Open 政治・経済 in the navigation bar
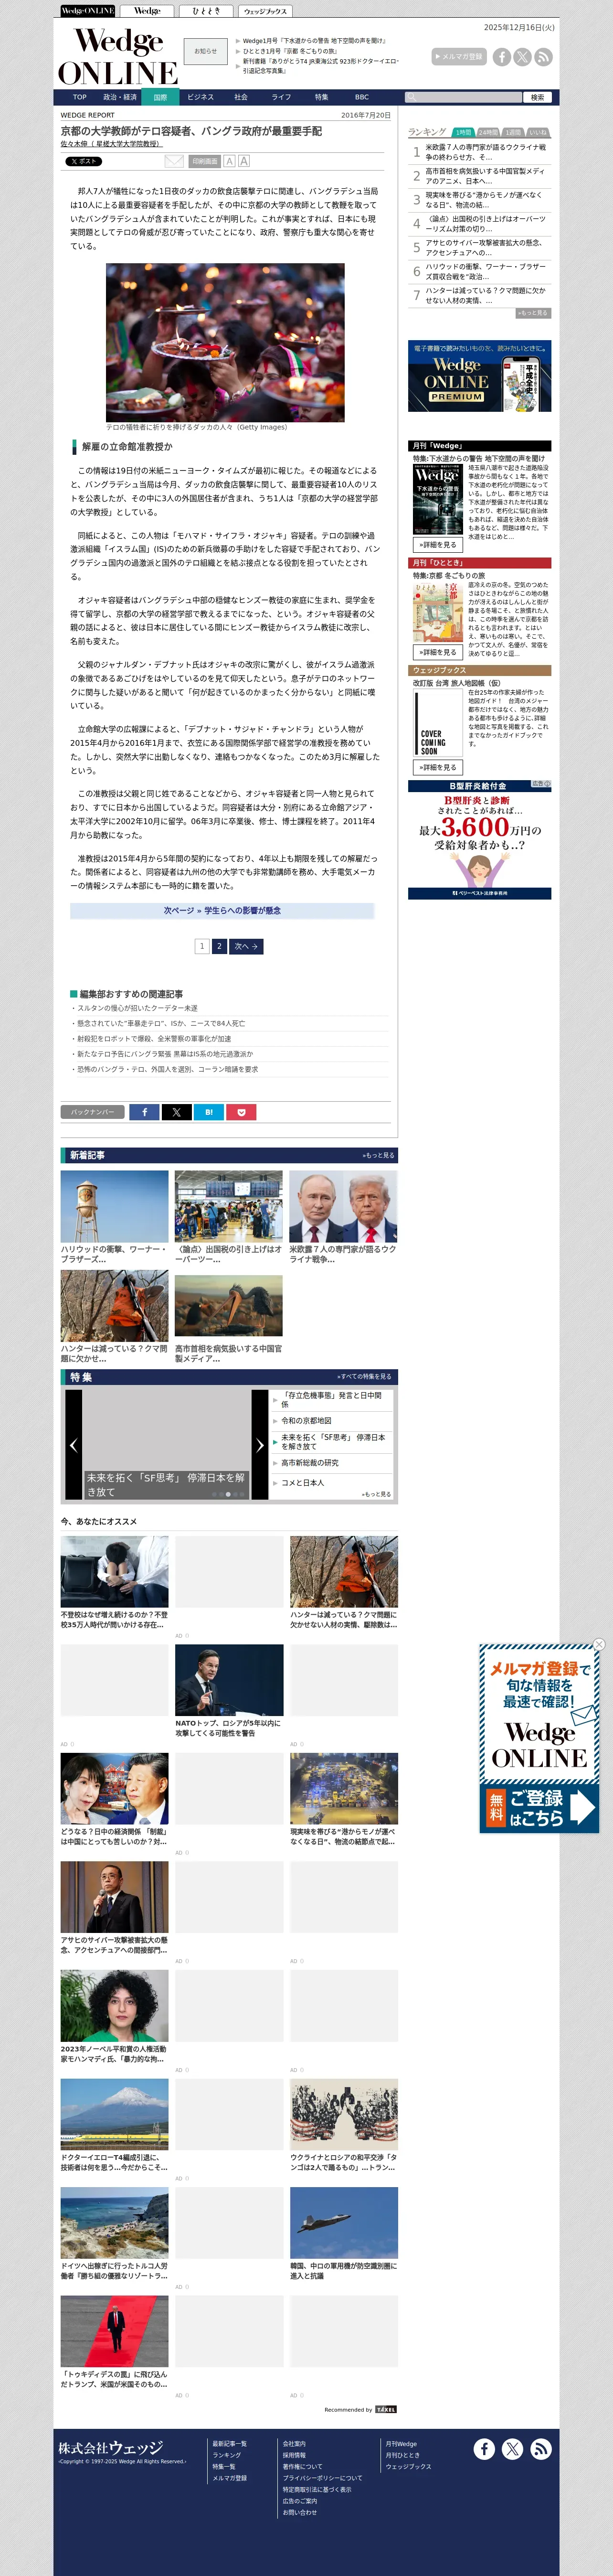613x2576 pixels. (120, 97)
